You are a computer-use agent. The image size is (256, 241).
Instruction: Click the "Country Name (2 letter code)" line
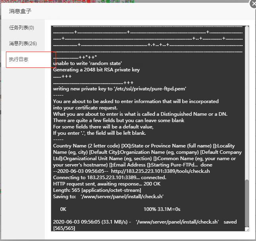coord(144,146)
